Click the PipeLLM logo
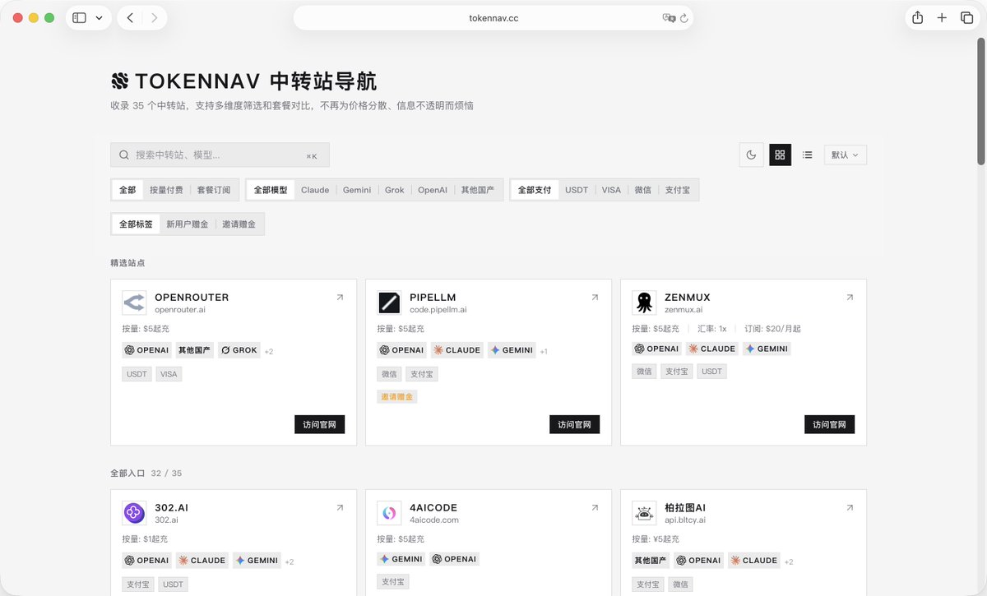987x596 pixels. (x=389, y=303)
